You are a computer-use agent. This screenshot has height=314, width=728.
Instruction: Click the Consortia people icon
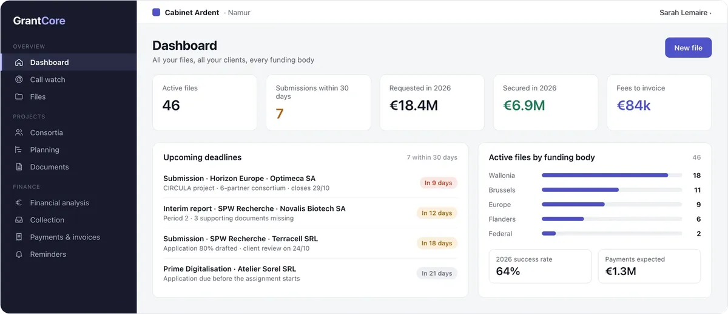19,132
